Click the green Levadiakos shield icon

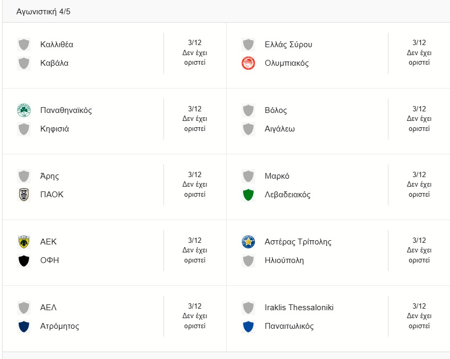click(x=248, y=195)
